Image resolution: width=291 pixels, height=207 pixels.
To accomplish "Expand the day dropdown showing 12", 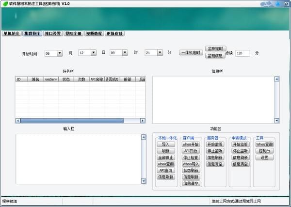I will click(93, 53).
